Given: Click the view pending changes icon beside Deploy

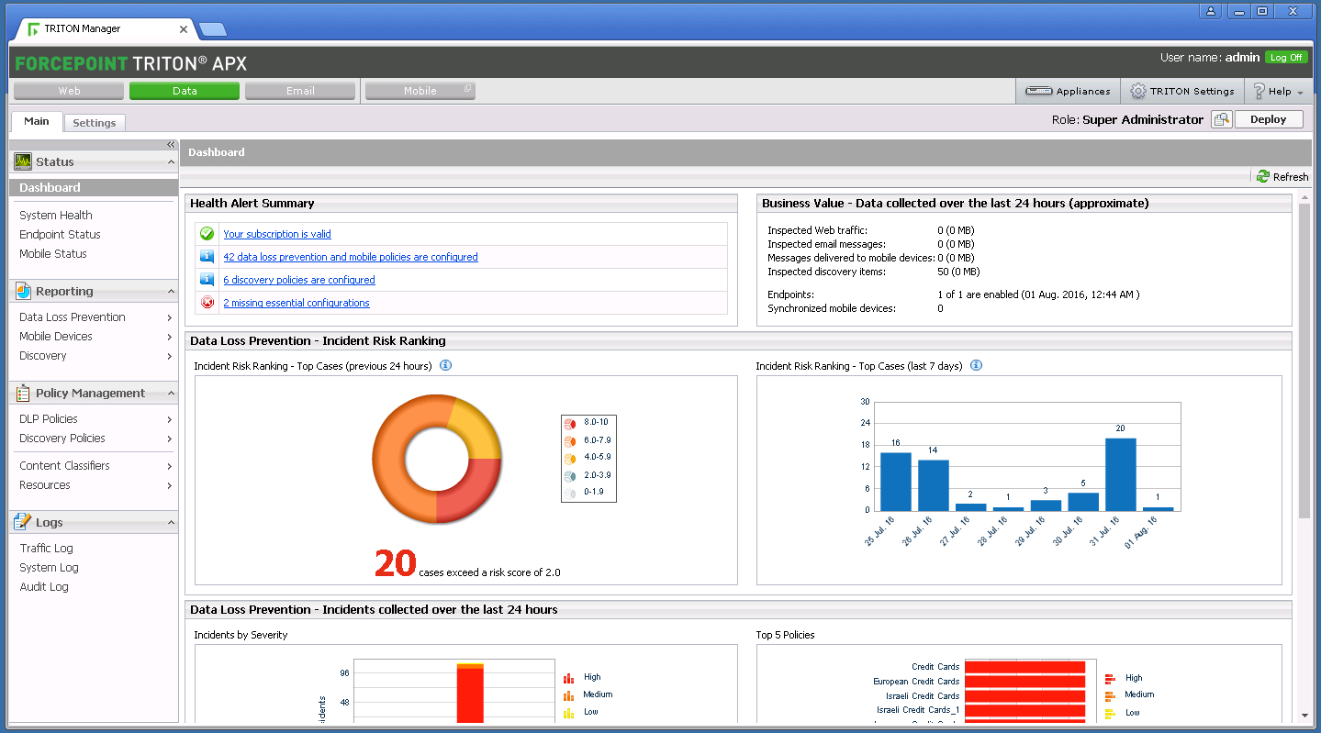Looking at the screenshot, I should [x=1221, y=119].
